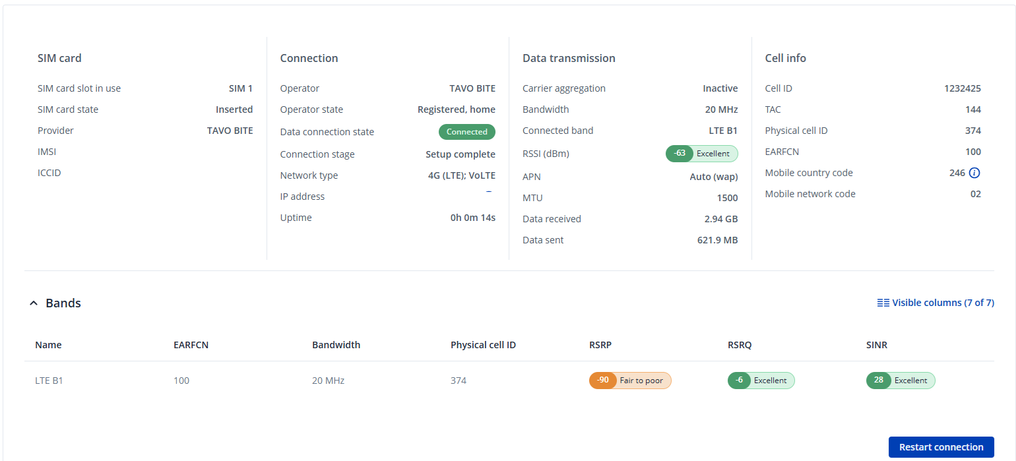Click the IP address dash value
This screenshot has width=1016, height=461.
point(489,192)
